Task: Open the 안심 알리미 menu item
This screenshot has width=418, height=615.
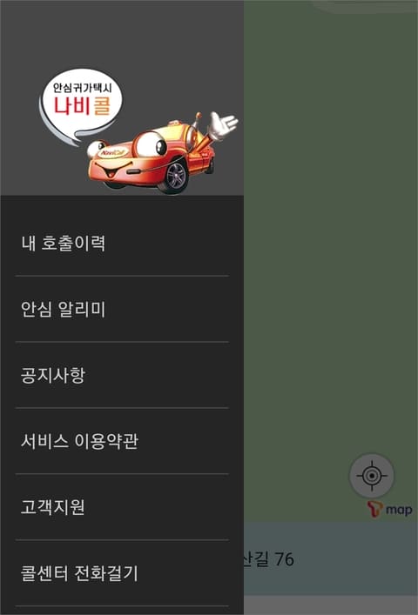Action: [122, 309]
